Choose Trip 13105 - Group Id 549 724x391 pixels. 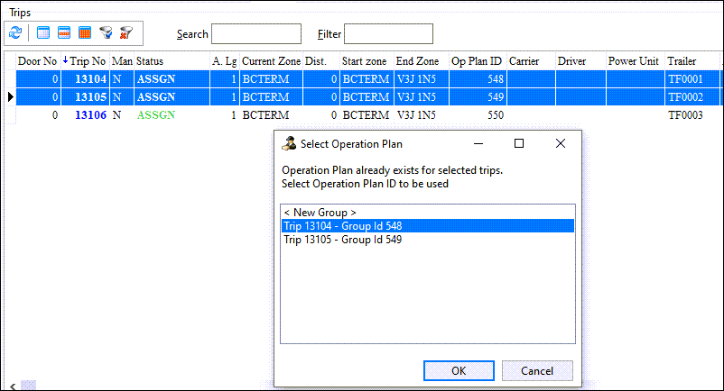coord(343,240)
